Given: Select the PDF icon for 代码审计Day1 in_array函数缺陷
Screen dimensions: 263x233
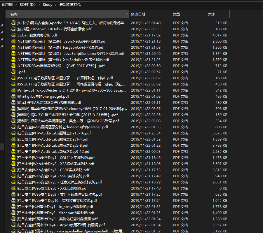Looking at the screenshot, I should (13, 206).
